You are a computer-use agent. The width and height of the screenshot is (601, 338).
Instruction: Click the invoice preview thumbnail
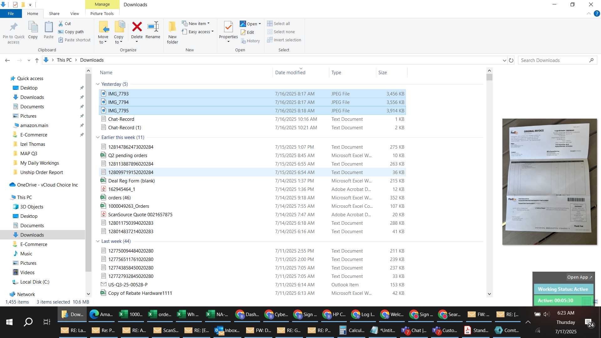coord(550,182)
